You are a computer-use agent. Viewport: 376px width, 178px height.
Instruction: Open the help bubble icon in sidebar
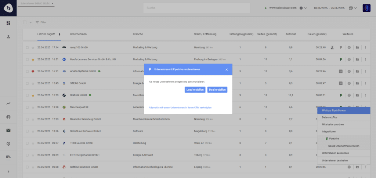[x=8, y=144]
